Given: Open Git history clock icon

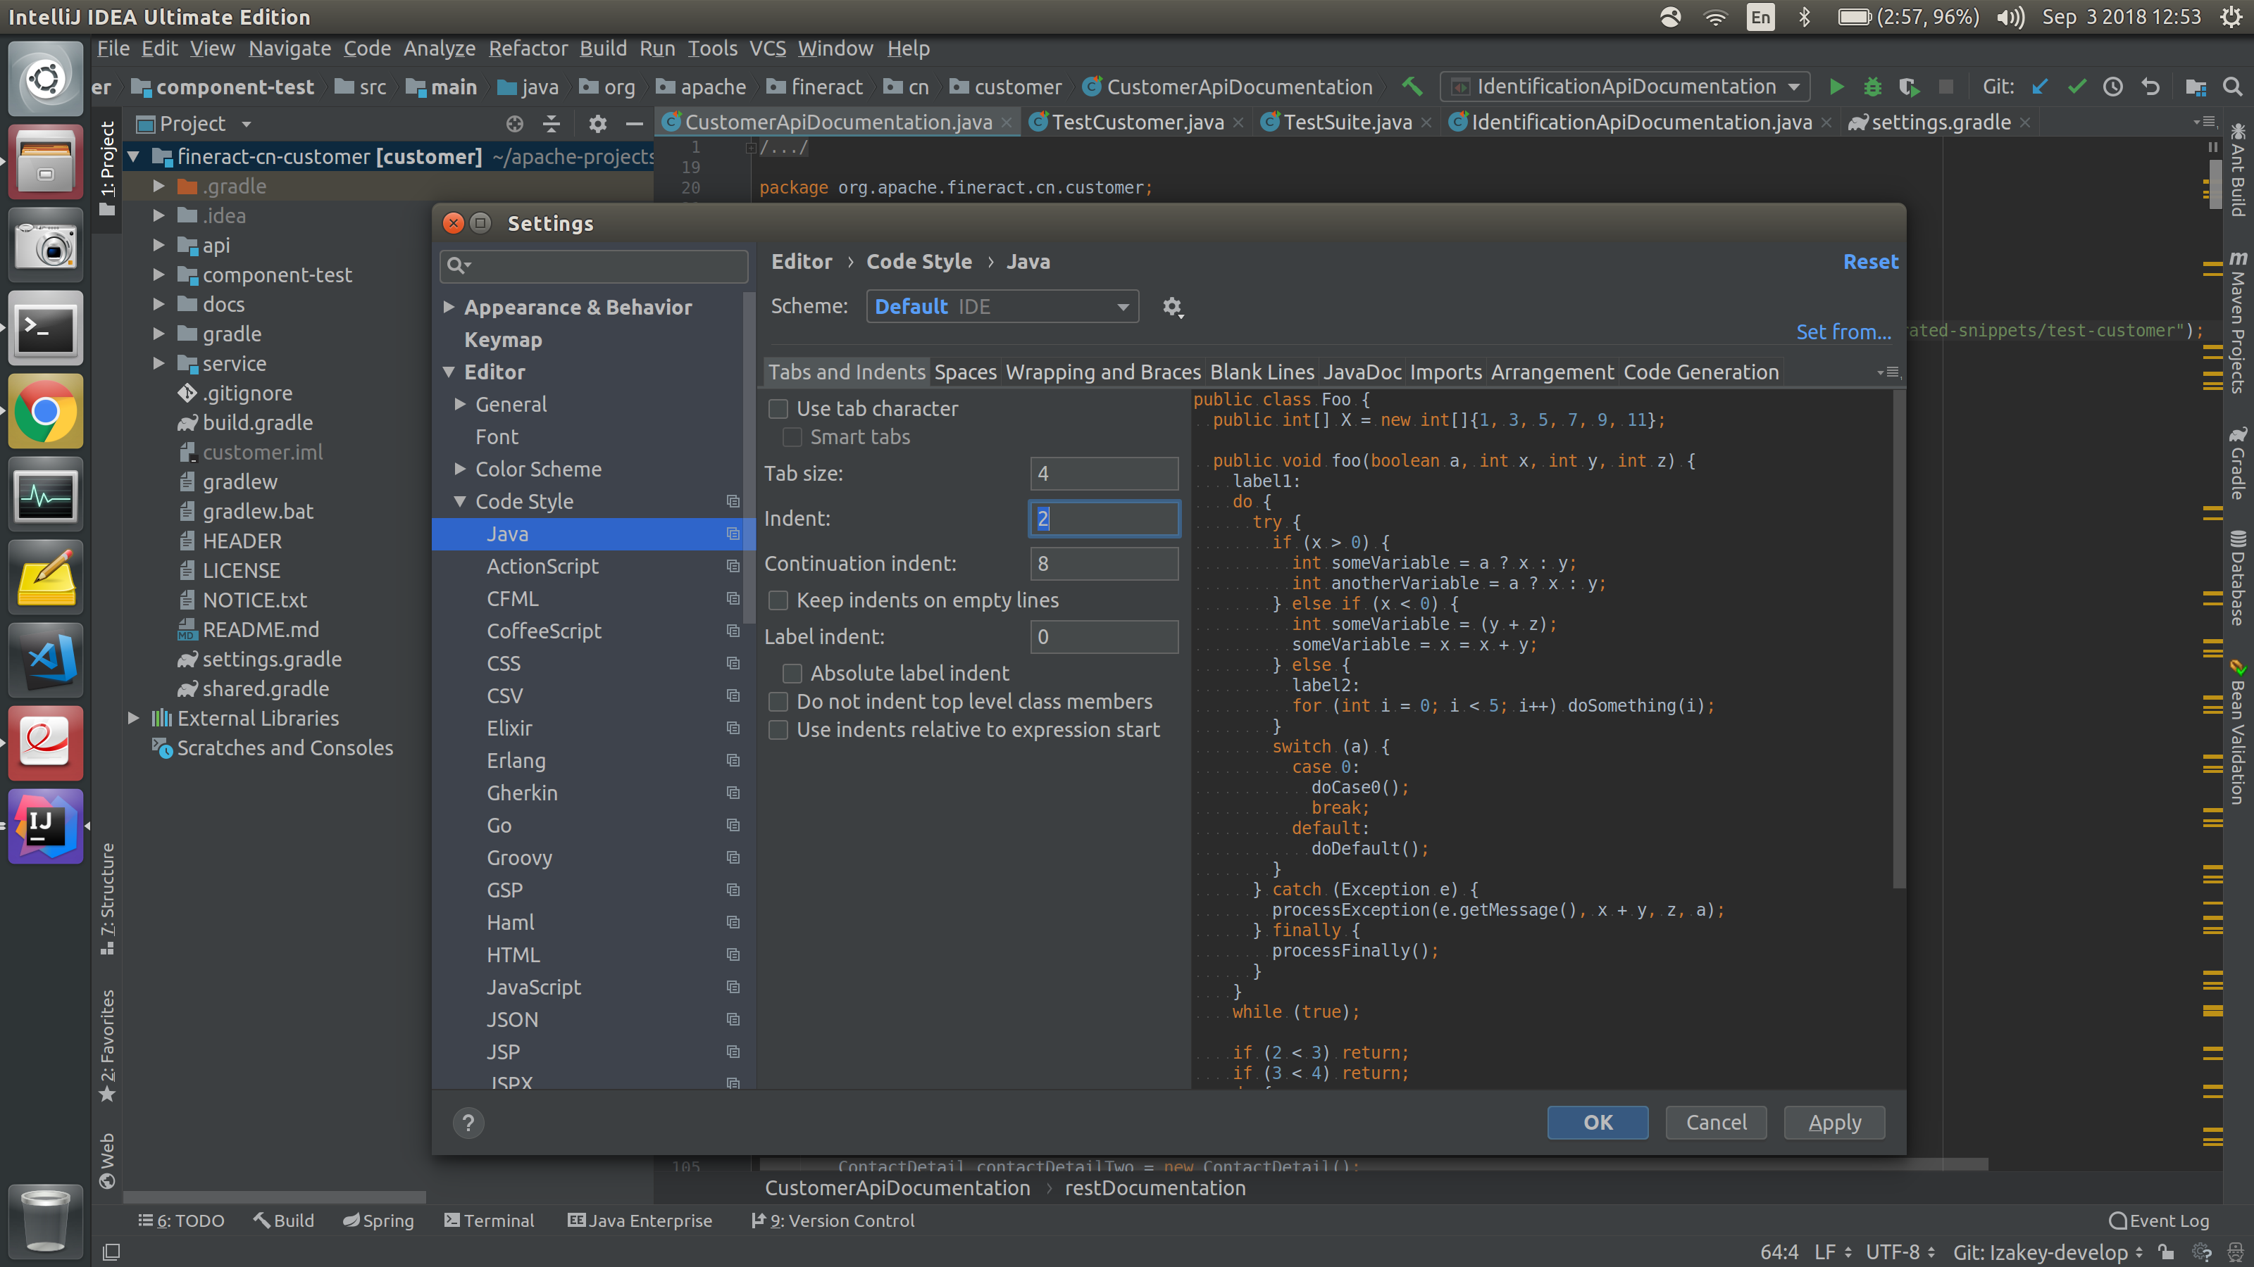Looking at the screenshot, I should click(x=2113, y=87).
